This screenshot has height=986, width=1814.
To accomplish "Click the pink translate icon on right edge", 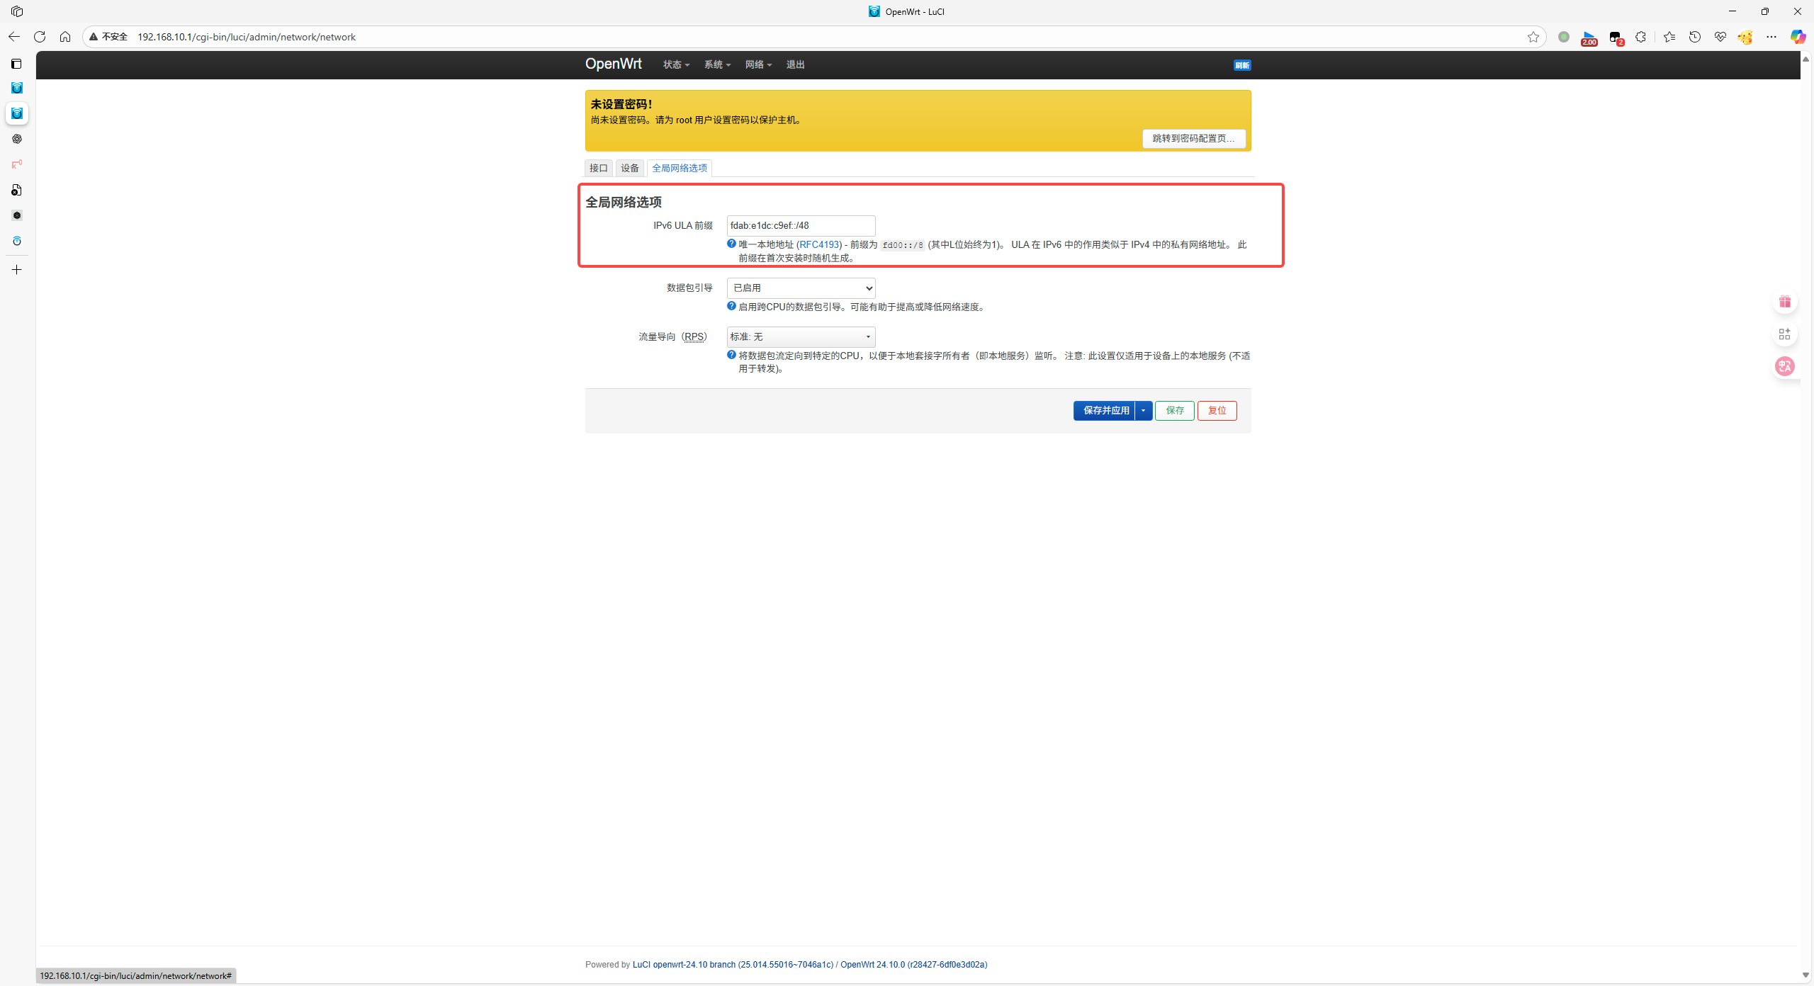I will coord(1785,366).
